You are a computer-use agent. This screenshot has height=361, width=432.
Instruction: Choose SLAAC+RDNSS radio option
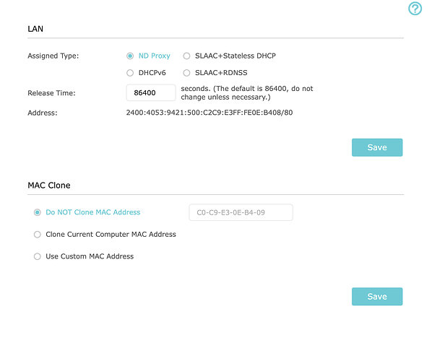[x=186, y=73]
